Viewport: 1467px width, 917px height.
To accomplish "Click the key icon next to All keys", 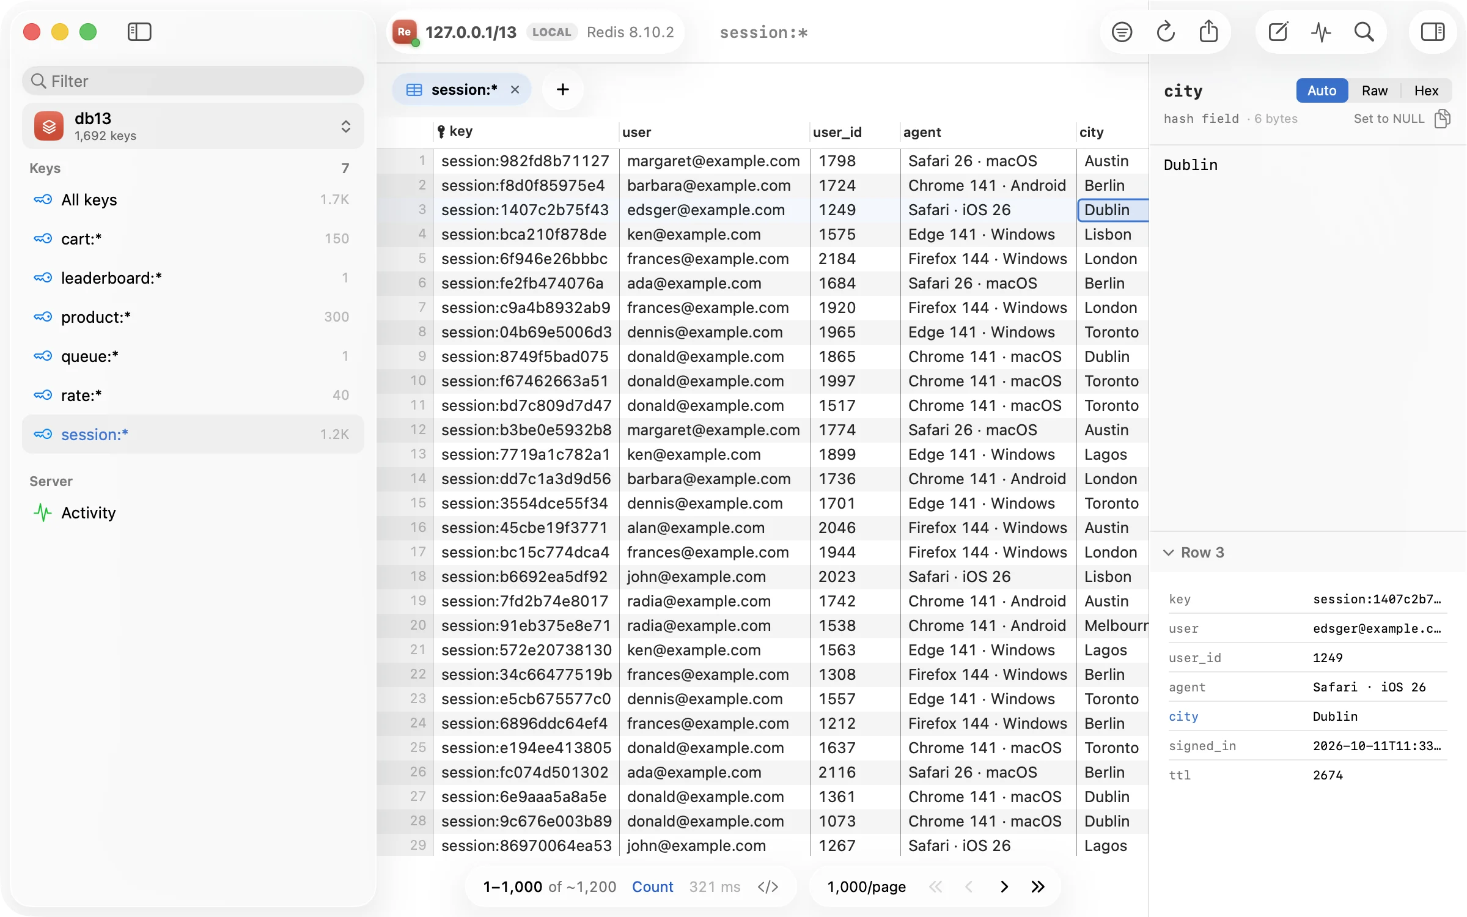I will 43,199.
